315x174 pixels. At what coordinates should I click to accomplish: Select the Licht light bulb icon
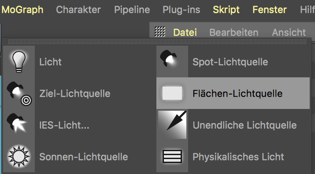click(x=19, y=62)
